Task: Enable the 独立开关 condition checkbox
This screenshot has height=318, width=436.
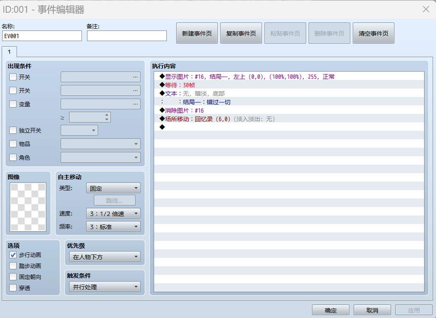Action: (x=13, y=130)
